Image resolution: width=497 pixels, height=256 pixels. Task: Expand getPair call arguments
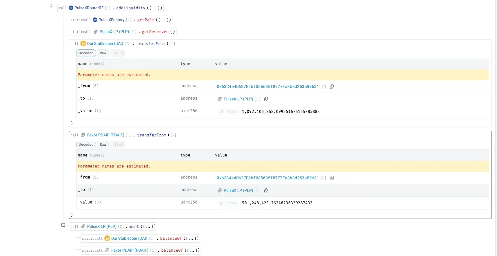click(x=164, y=20)
